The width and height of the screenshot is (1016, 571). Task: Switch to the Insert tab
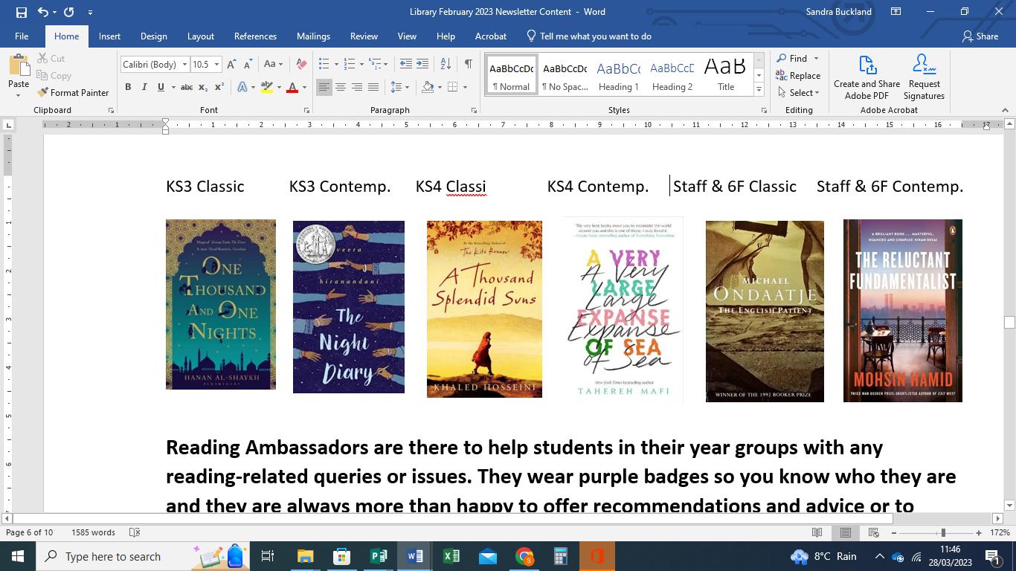click(x=109, y=36)
